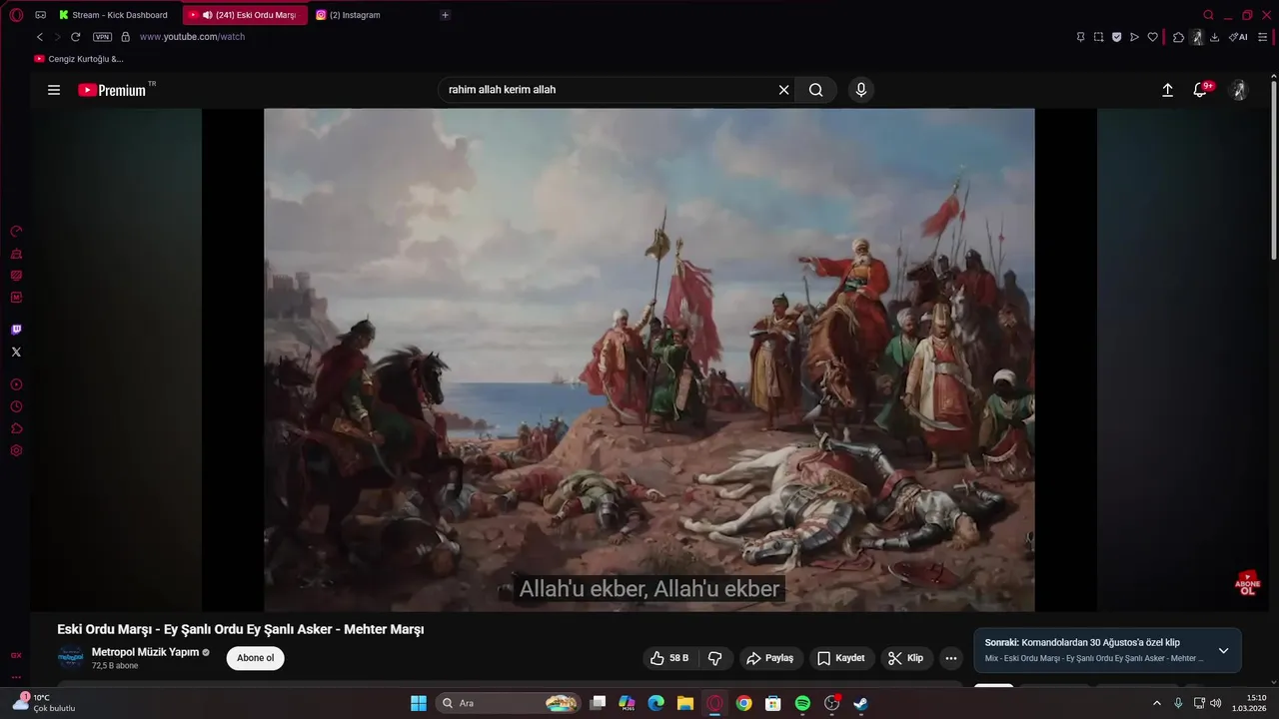Save video with Kaydet button
The height and width of the screenshot is (719, 1279).
pos(841,658)
